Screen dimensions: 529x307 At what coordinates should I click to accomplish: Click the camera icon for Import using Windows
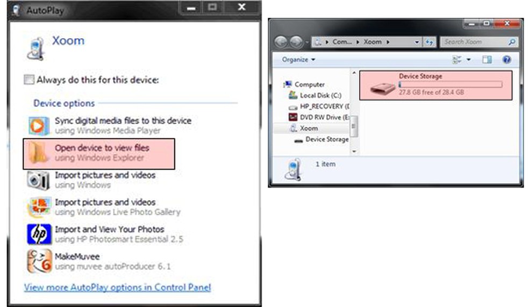tap(38, 180)
